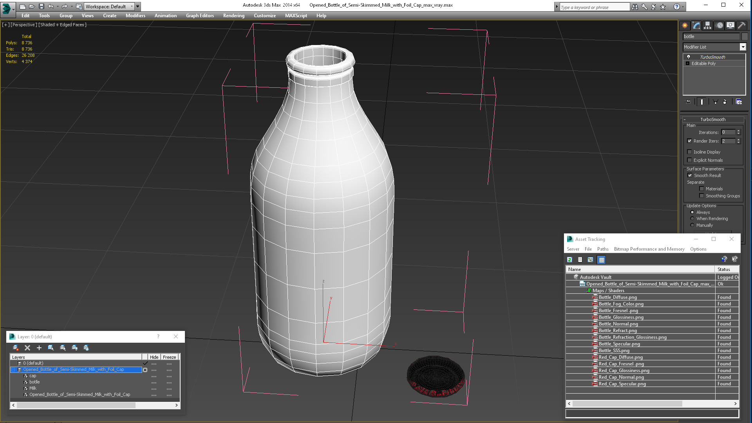
Task: Click Delete layer X icon in Layer dialog
Action: click(27, 348)
